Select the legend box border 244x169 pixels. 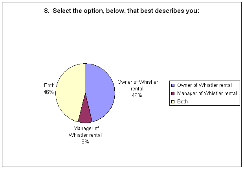205,81
